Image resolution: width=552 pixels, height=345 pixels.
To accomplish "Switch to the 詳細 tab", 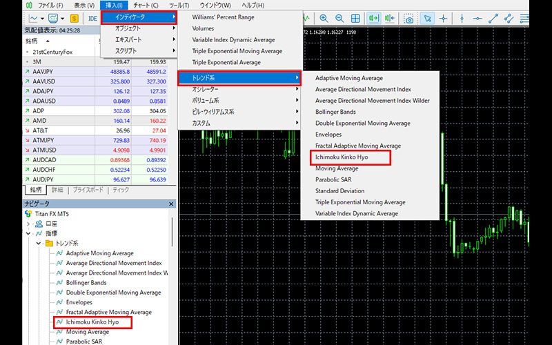I will point(57,189).
